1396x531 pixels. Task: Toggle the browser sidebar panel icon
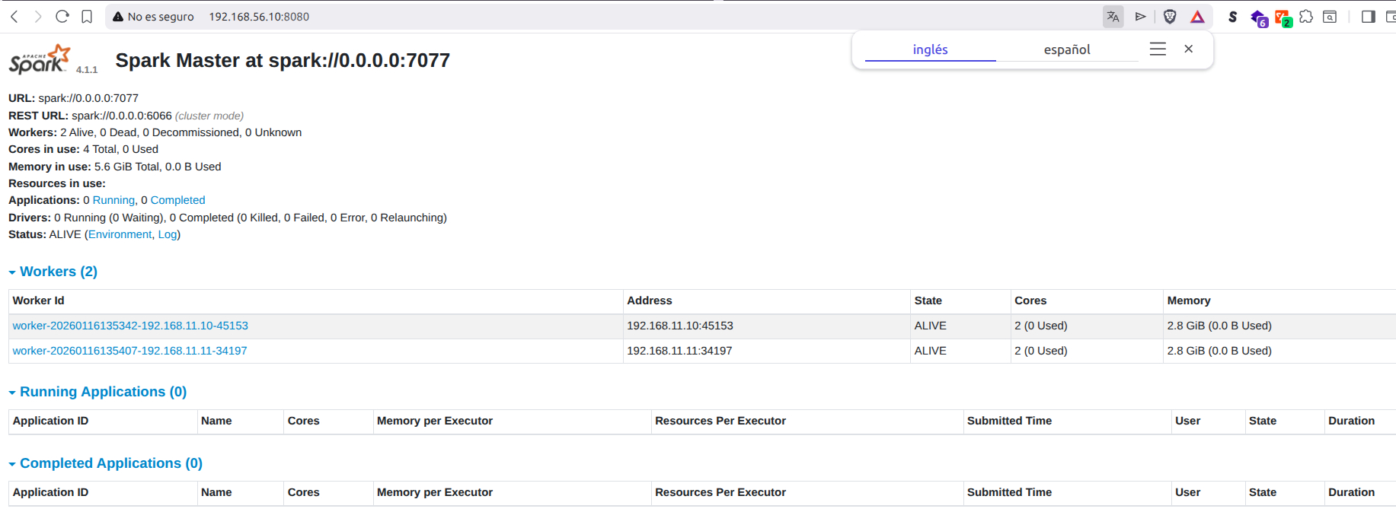1368,17
